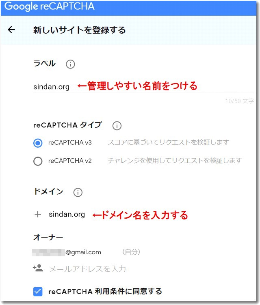
Task: Click the チャレンジを使用してリクエストを検証します description
Action: [175, 161]
